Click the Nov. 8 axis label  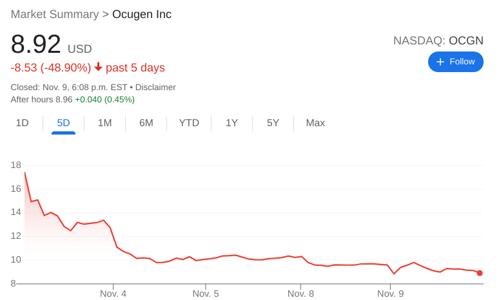coord(300,294)
